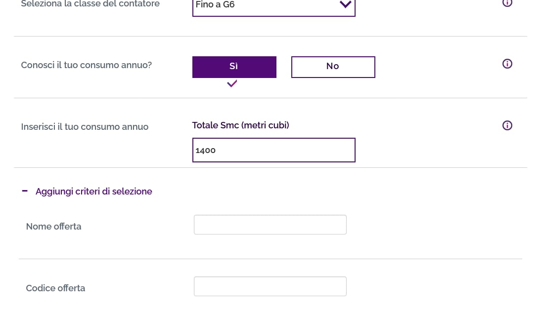The height and width of the screenshot is (311, 542).
Task: Click the Totale Smc (metri cubi) label
Action: (x=240, y=125)
